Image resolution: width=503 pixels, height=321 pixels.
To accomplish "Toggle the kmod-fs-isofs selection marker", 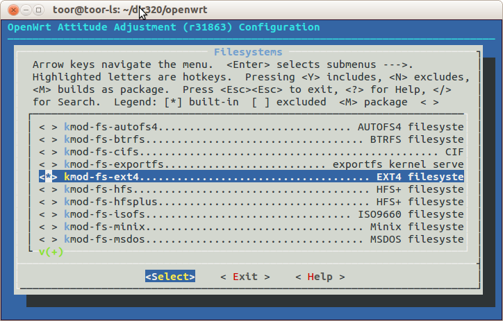I will coord(48,214).
